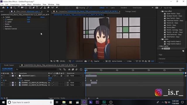Select the Roto Brush tool
187x105 pixels.
(x=53, y=8)
